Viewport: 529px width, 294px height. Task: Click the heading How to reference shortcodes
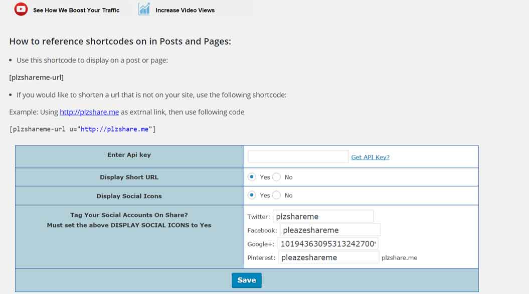(x=120, y=41)
